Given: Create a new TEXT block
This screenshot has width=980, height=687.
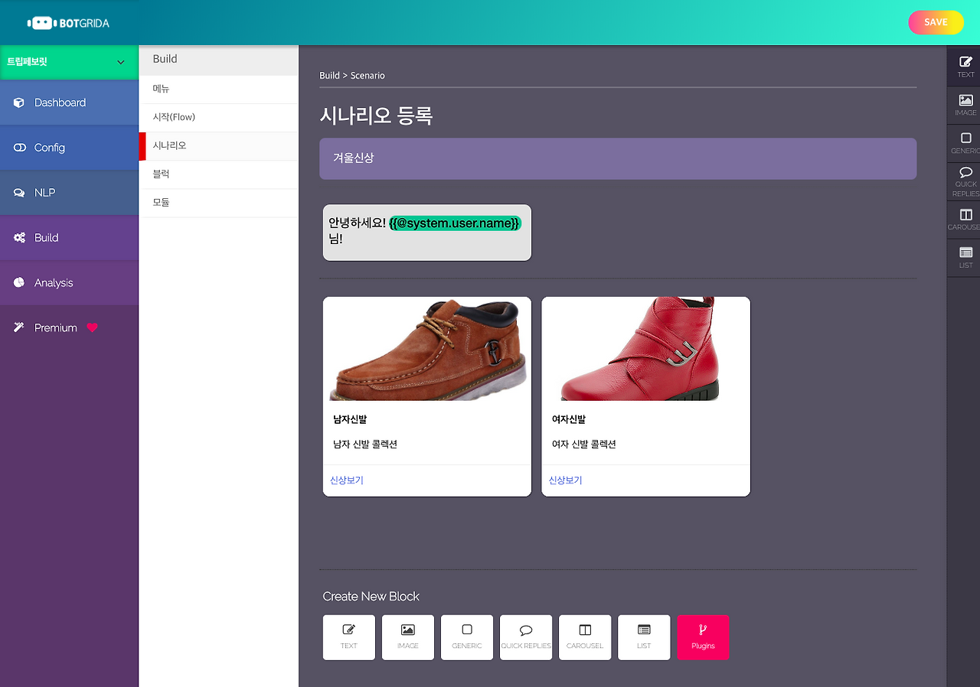Looking at the screenshot, I should click(348, 637).
